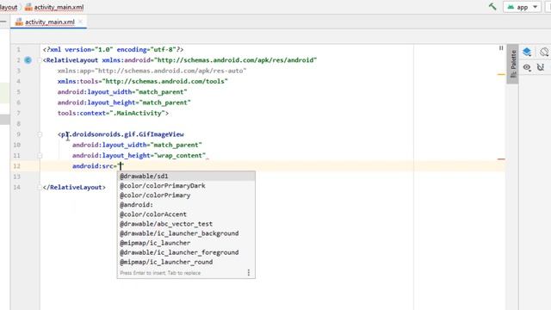Select the @android: suggestion
This screenshot has width=551, height=310.
186,205
